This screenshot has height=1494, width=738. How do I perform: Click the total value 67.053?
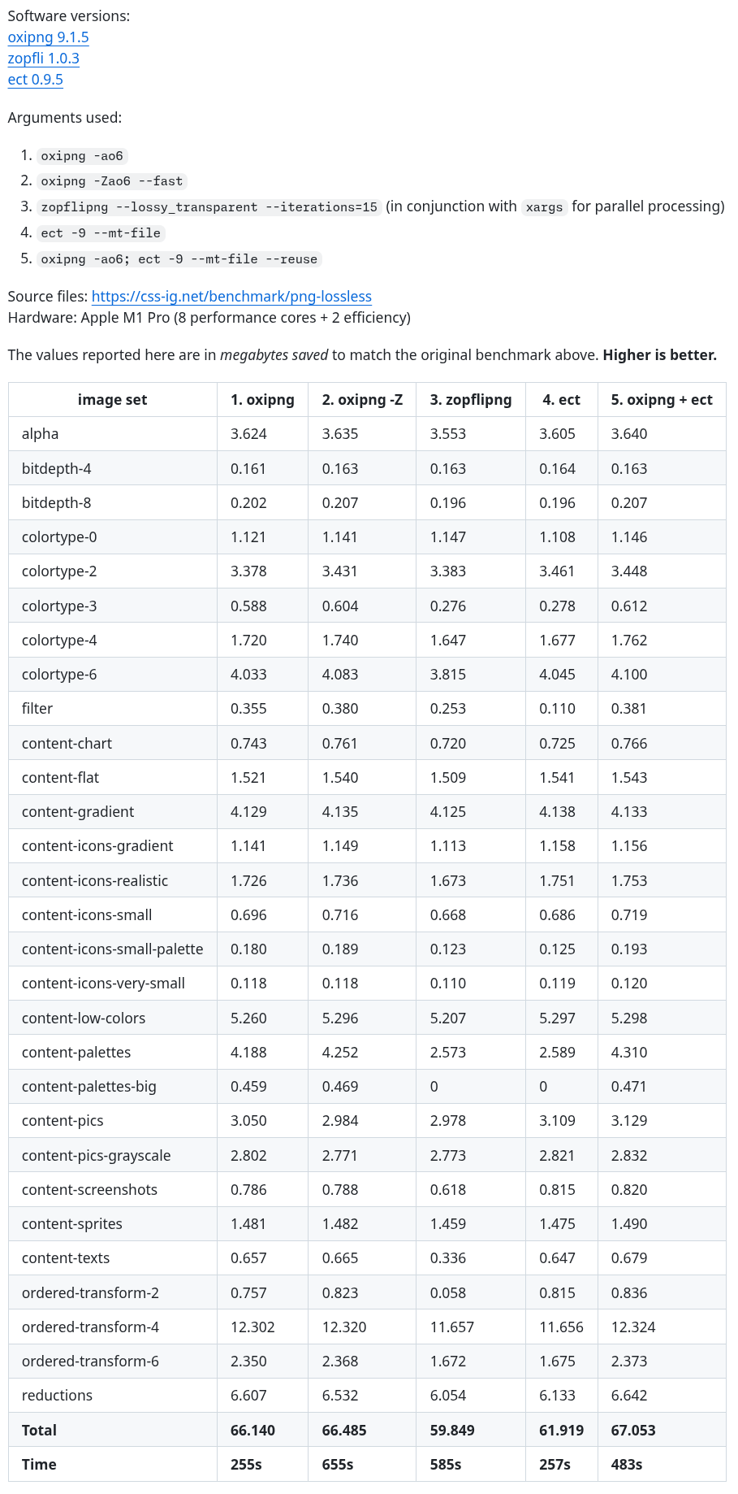click(633, 1430)
